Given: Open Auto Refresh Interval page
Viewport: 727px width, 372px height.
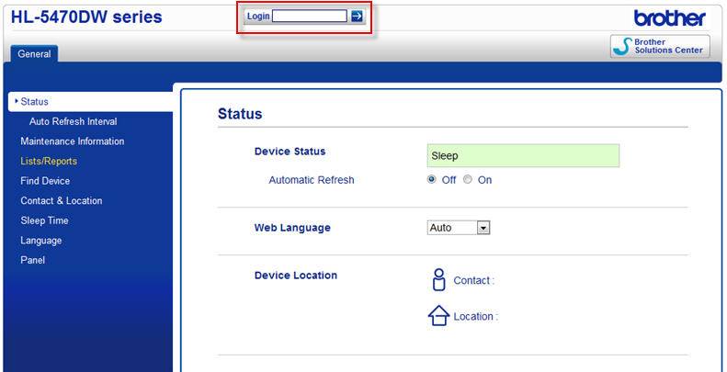Looking at the screenshot, I should (73, 121).
